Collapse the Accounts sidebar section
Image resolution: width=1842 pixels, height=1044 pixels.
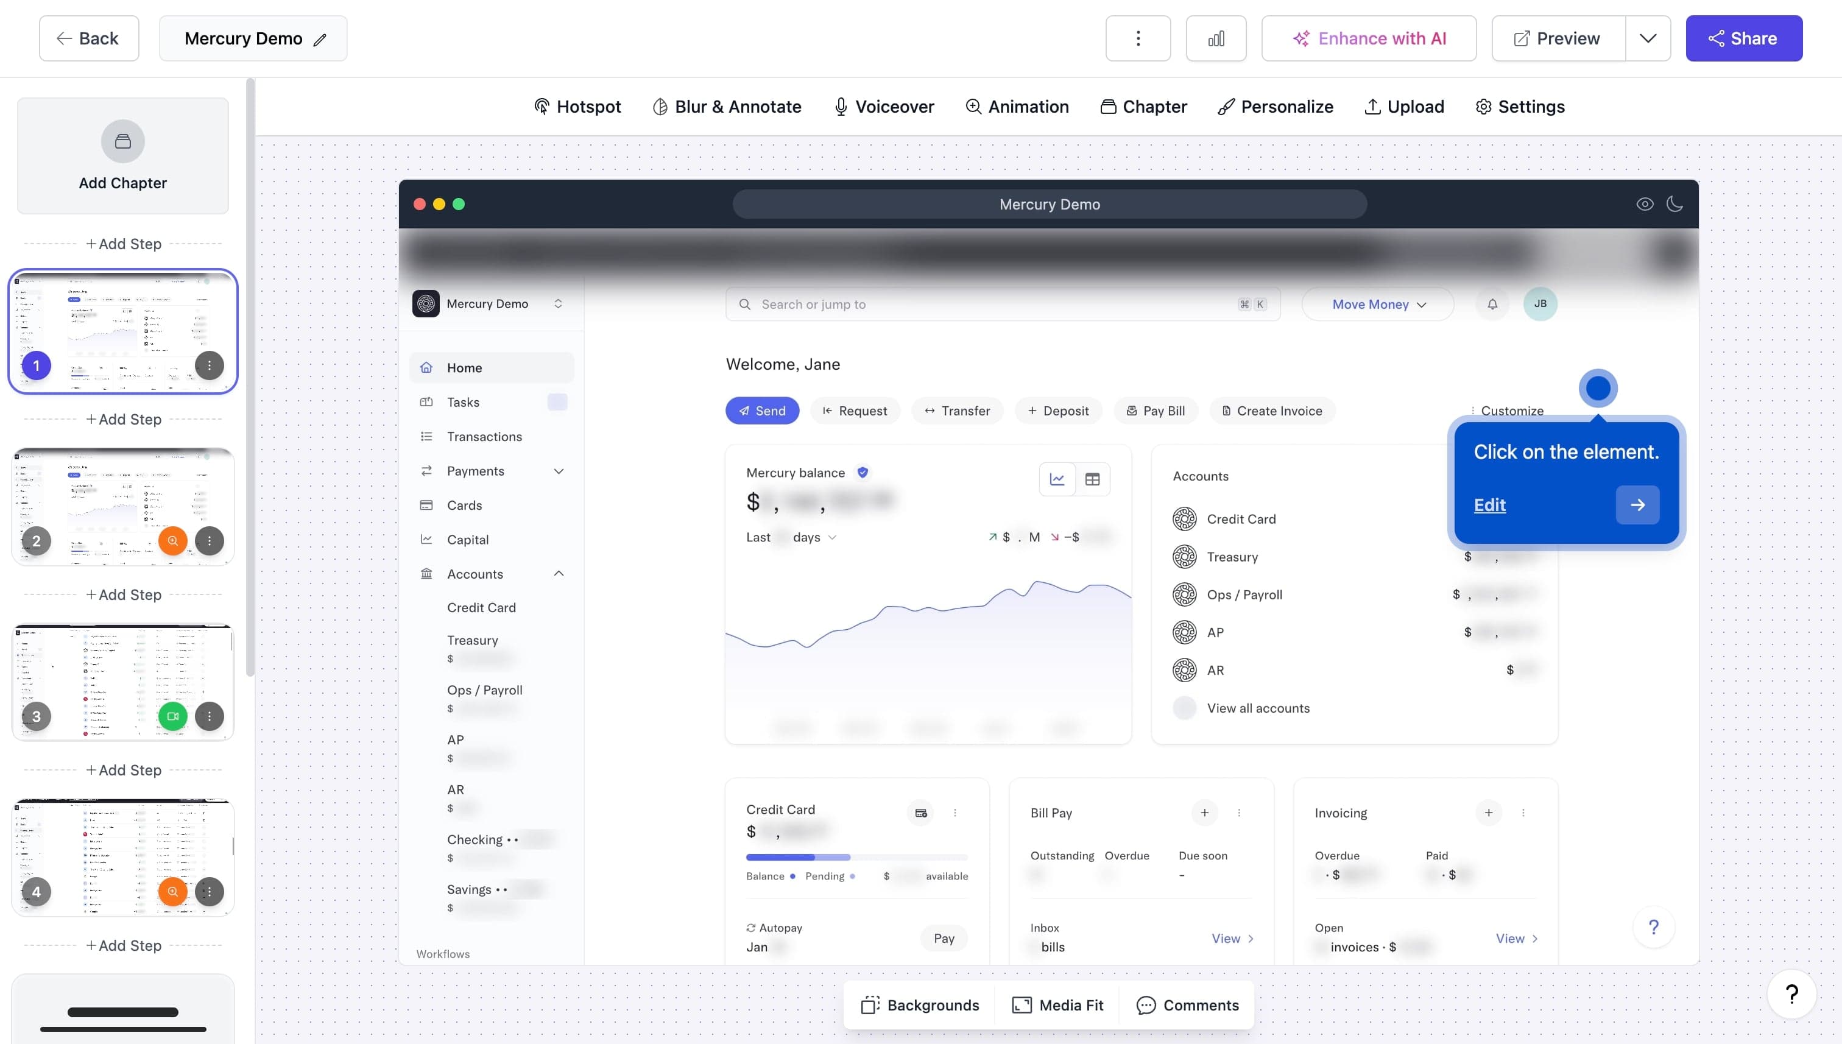tap(559, 574)
